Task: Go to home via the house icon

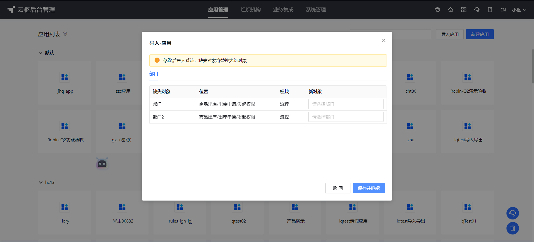Action: [451, 10]
